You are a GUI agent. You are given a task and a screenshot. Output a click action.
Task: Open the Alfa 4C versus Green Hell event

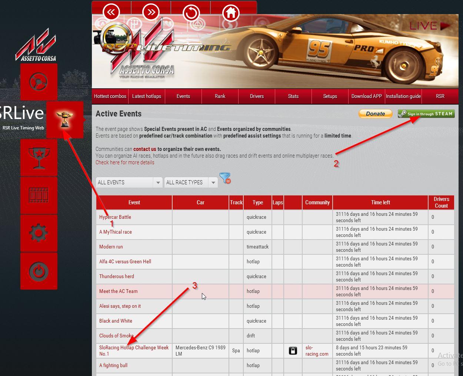[x=125, y=261]
